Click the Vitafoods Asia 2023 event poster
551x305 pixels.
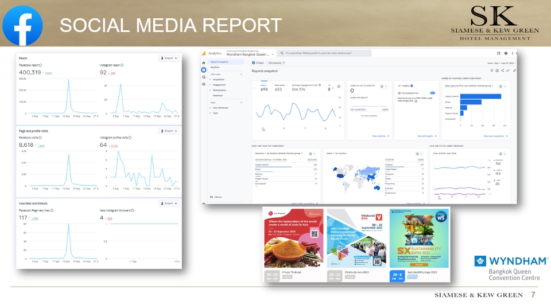[x=356, y=238]
